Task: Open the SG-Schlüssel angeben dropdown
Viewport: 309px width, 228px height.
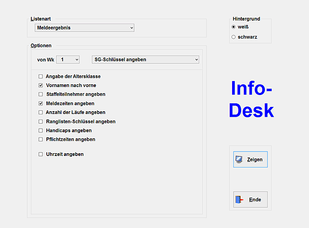Action: coord(145,59)
